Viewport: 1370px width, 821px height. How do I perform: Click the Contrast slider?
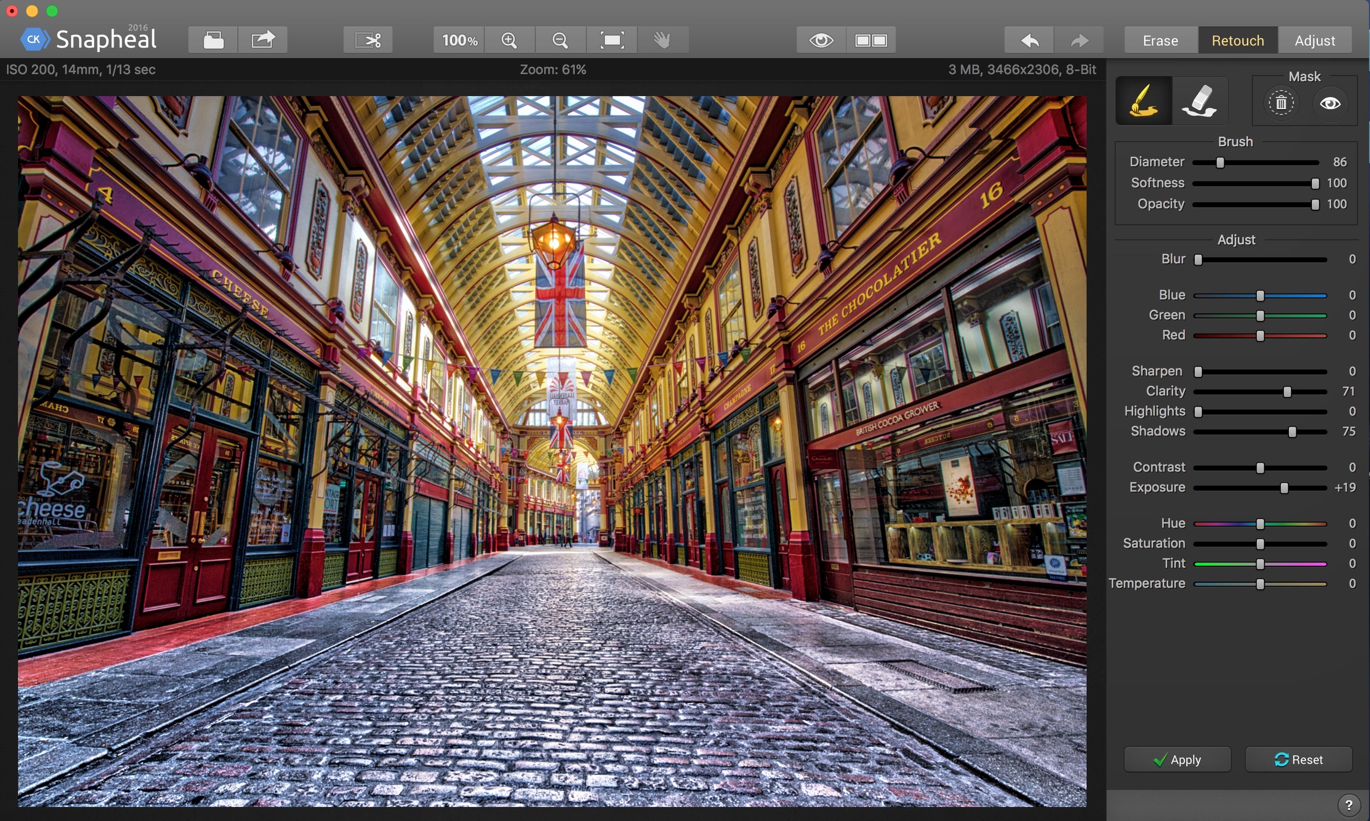pos(1260,468)
